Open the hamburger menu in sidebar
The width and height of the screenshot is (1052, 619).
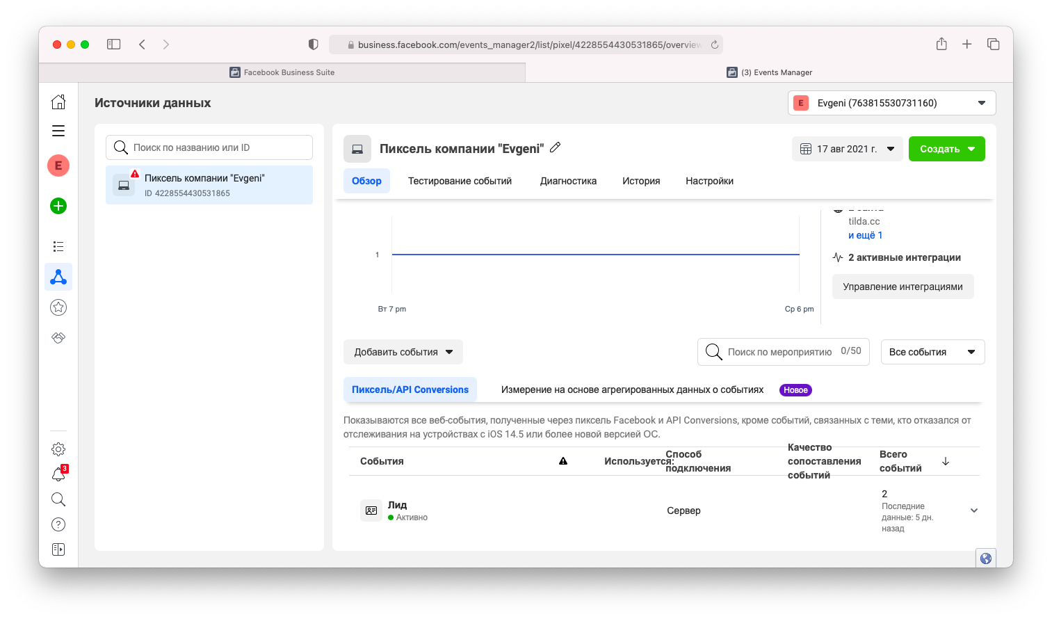tap(58, 131)
